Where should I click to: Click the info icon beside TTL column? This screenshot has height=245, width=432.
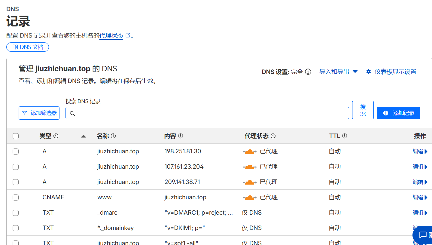[344, 136]
